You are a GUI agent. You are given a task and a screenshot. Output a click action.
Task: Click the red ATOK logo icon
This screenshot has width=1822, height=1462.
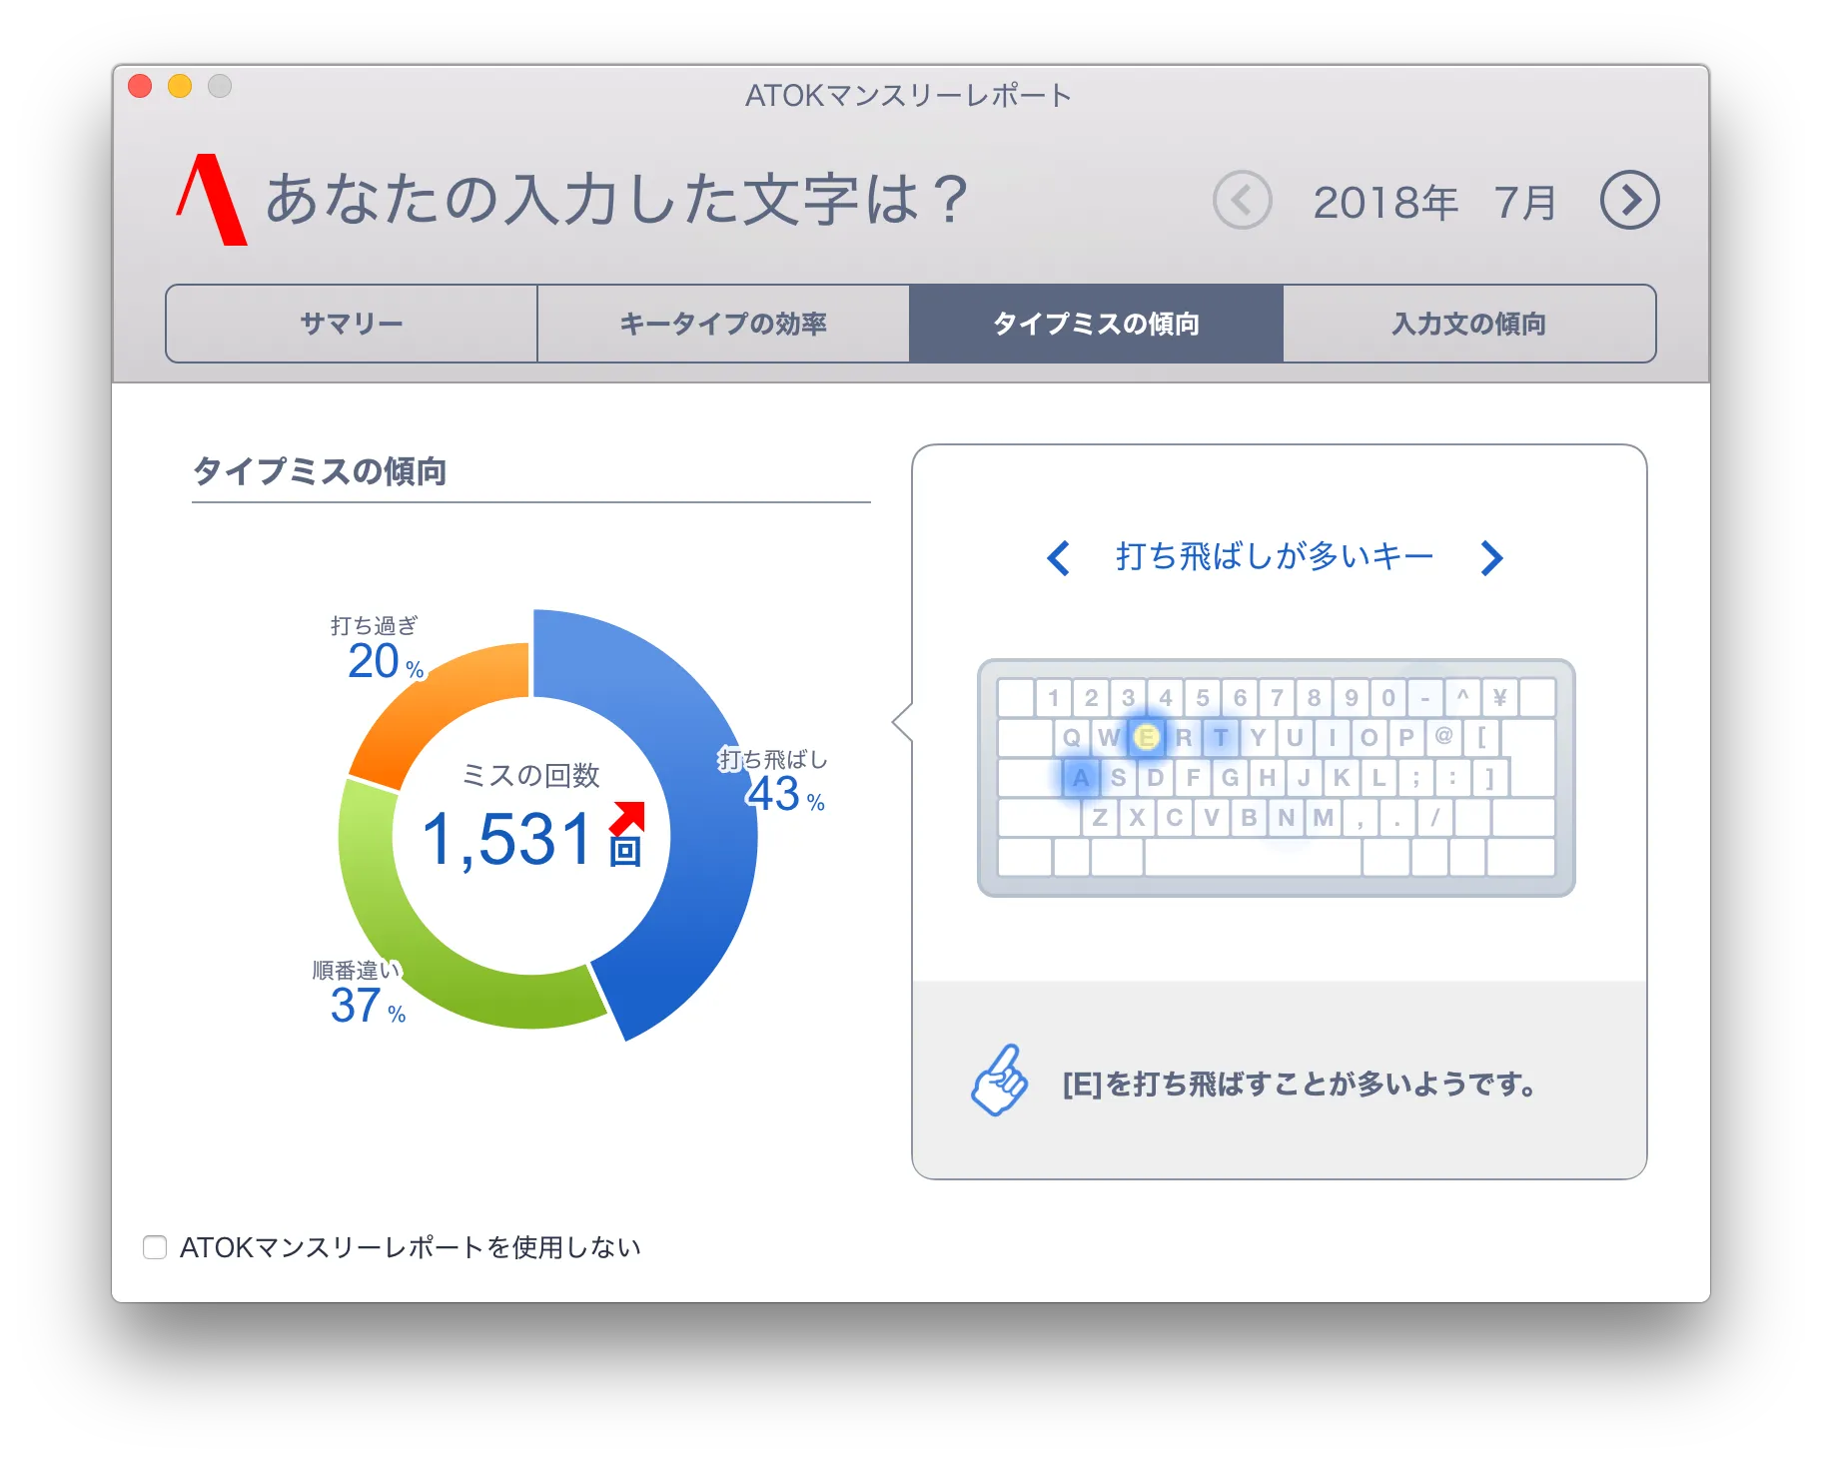pos(212,200)
